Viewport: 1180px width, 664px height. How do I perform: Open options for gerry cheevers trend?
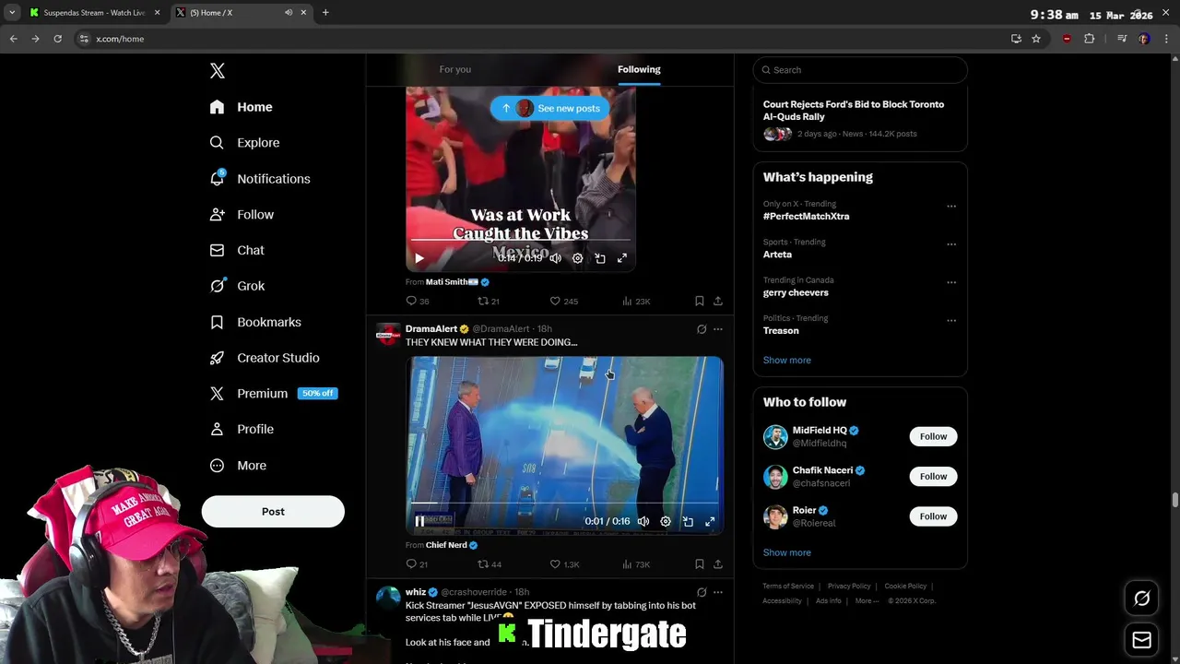pos(951,282)
